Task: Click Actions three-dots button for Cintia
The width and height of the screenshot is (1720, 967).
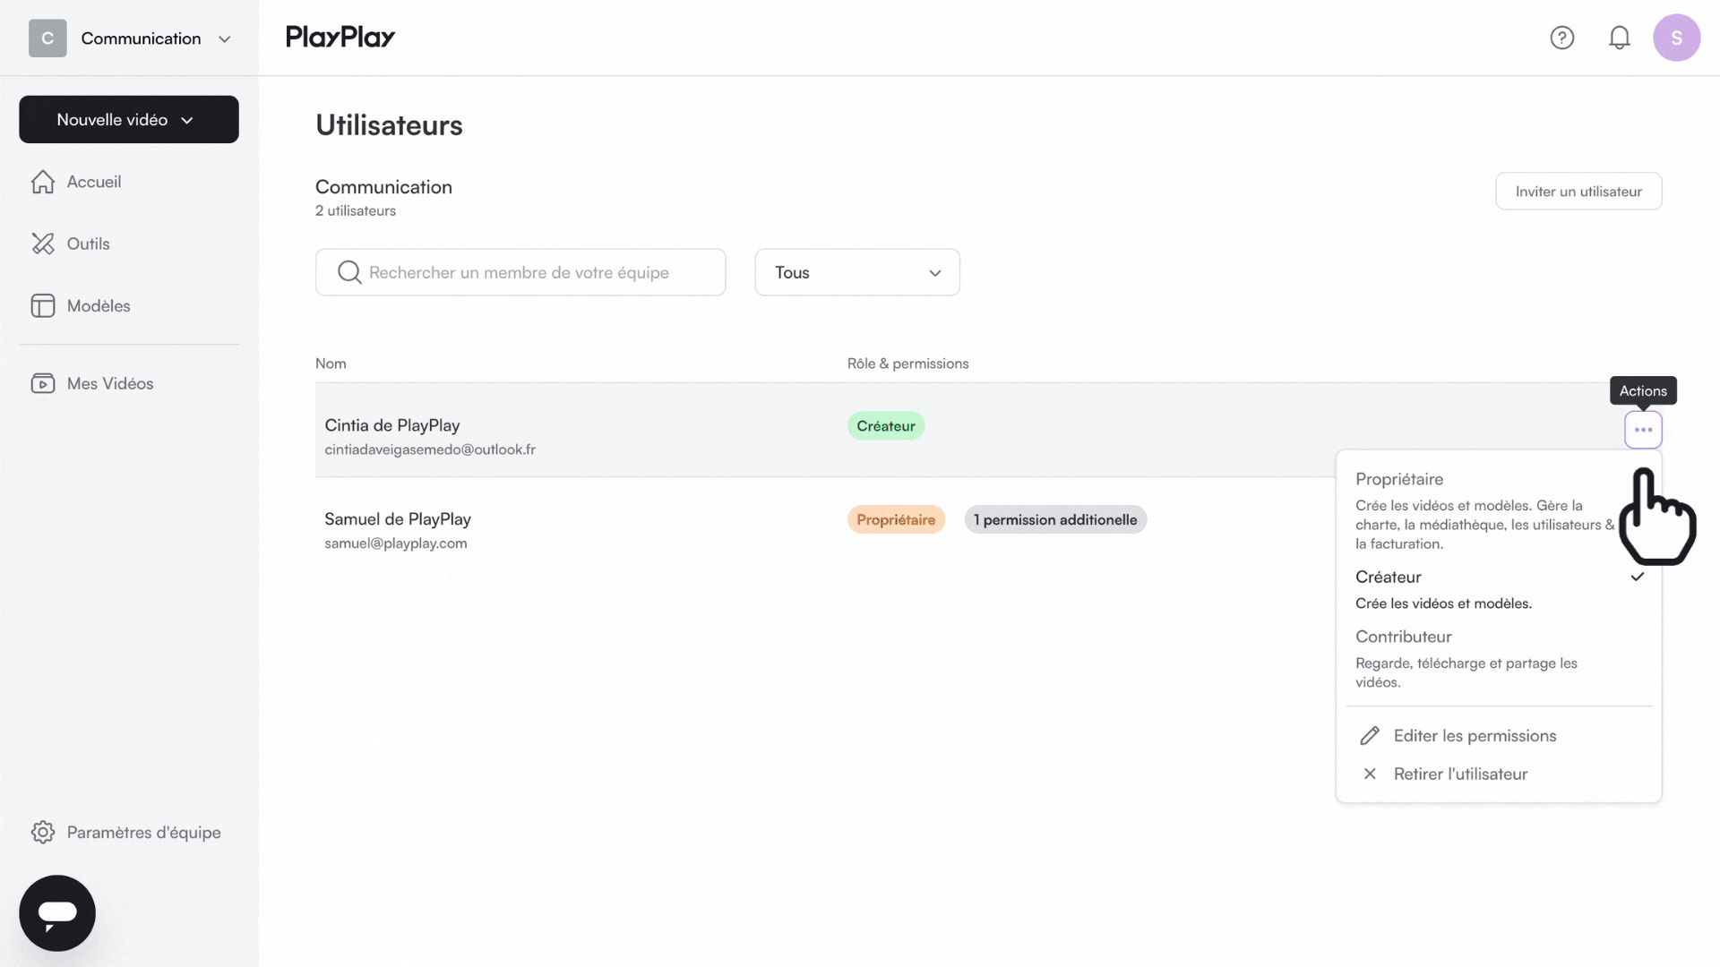Action: click(x=1643, y=430)
